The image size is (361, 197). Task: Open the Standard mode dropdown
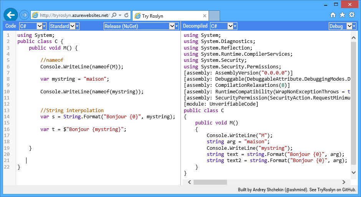[x=65, y=26]
